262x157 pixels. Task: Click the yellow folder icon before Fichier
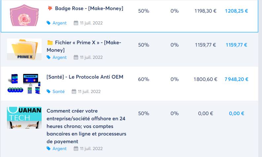[x=50, y=42]
